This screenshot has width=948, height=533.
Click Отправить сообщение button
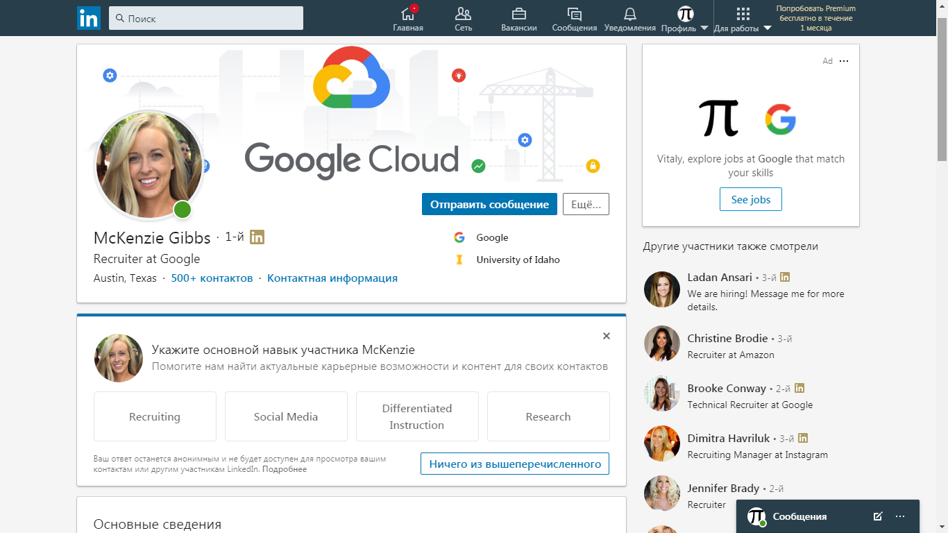point(489,204)
